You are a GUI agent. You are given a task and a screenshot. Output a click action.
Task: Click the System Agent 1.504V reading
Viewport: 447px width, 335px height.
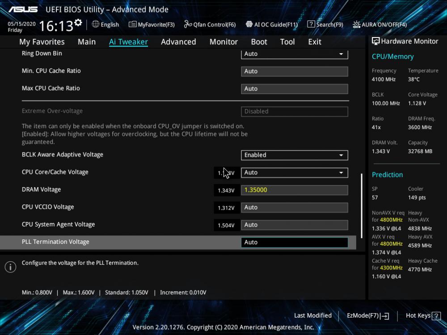(226, 225)
